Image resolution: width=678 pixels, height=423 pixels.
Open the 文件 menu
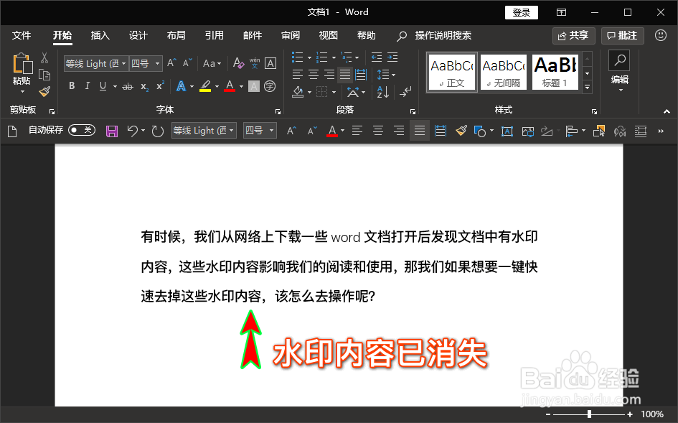[22, 35]
